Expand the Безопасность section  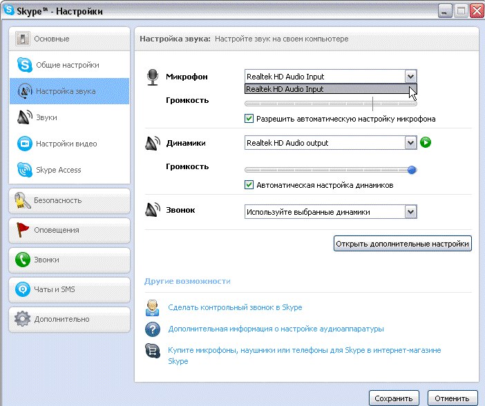pos(70,200)
